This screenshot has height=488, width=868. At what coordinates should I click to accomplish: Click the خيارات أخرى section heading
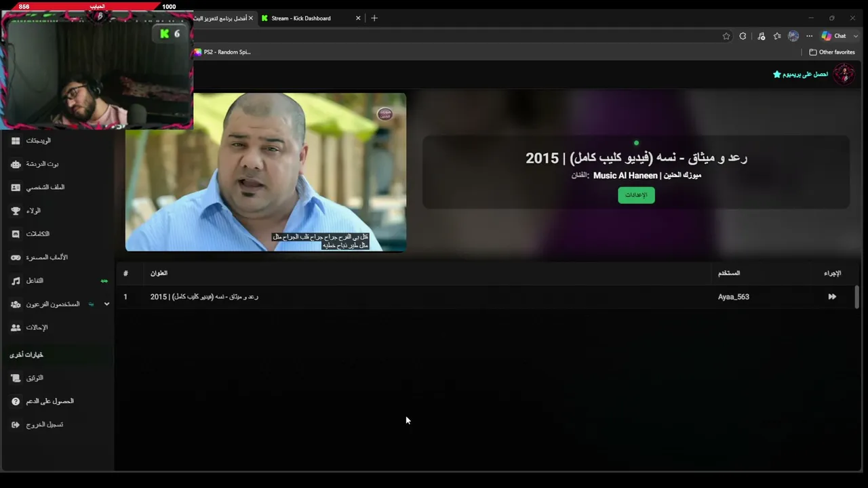tap(26, 354)
